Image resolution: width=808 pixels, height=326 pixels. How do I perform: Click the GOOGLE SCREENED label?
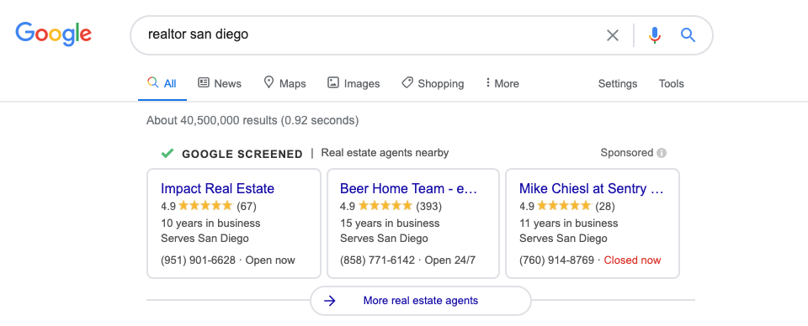click(x=242, y=154)
